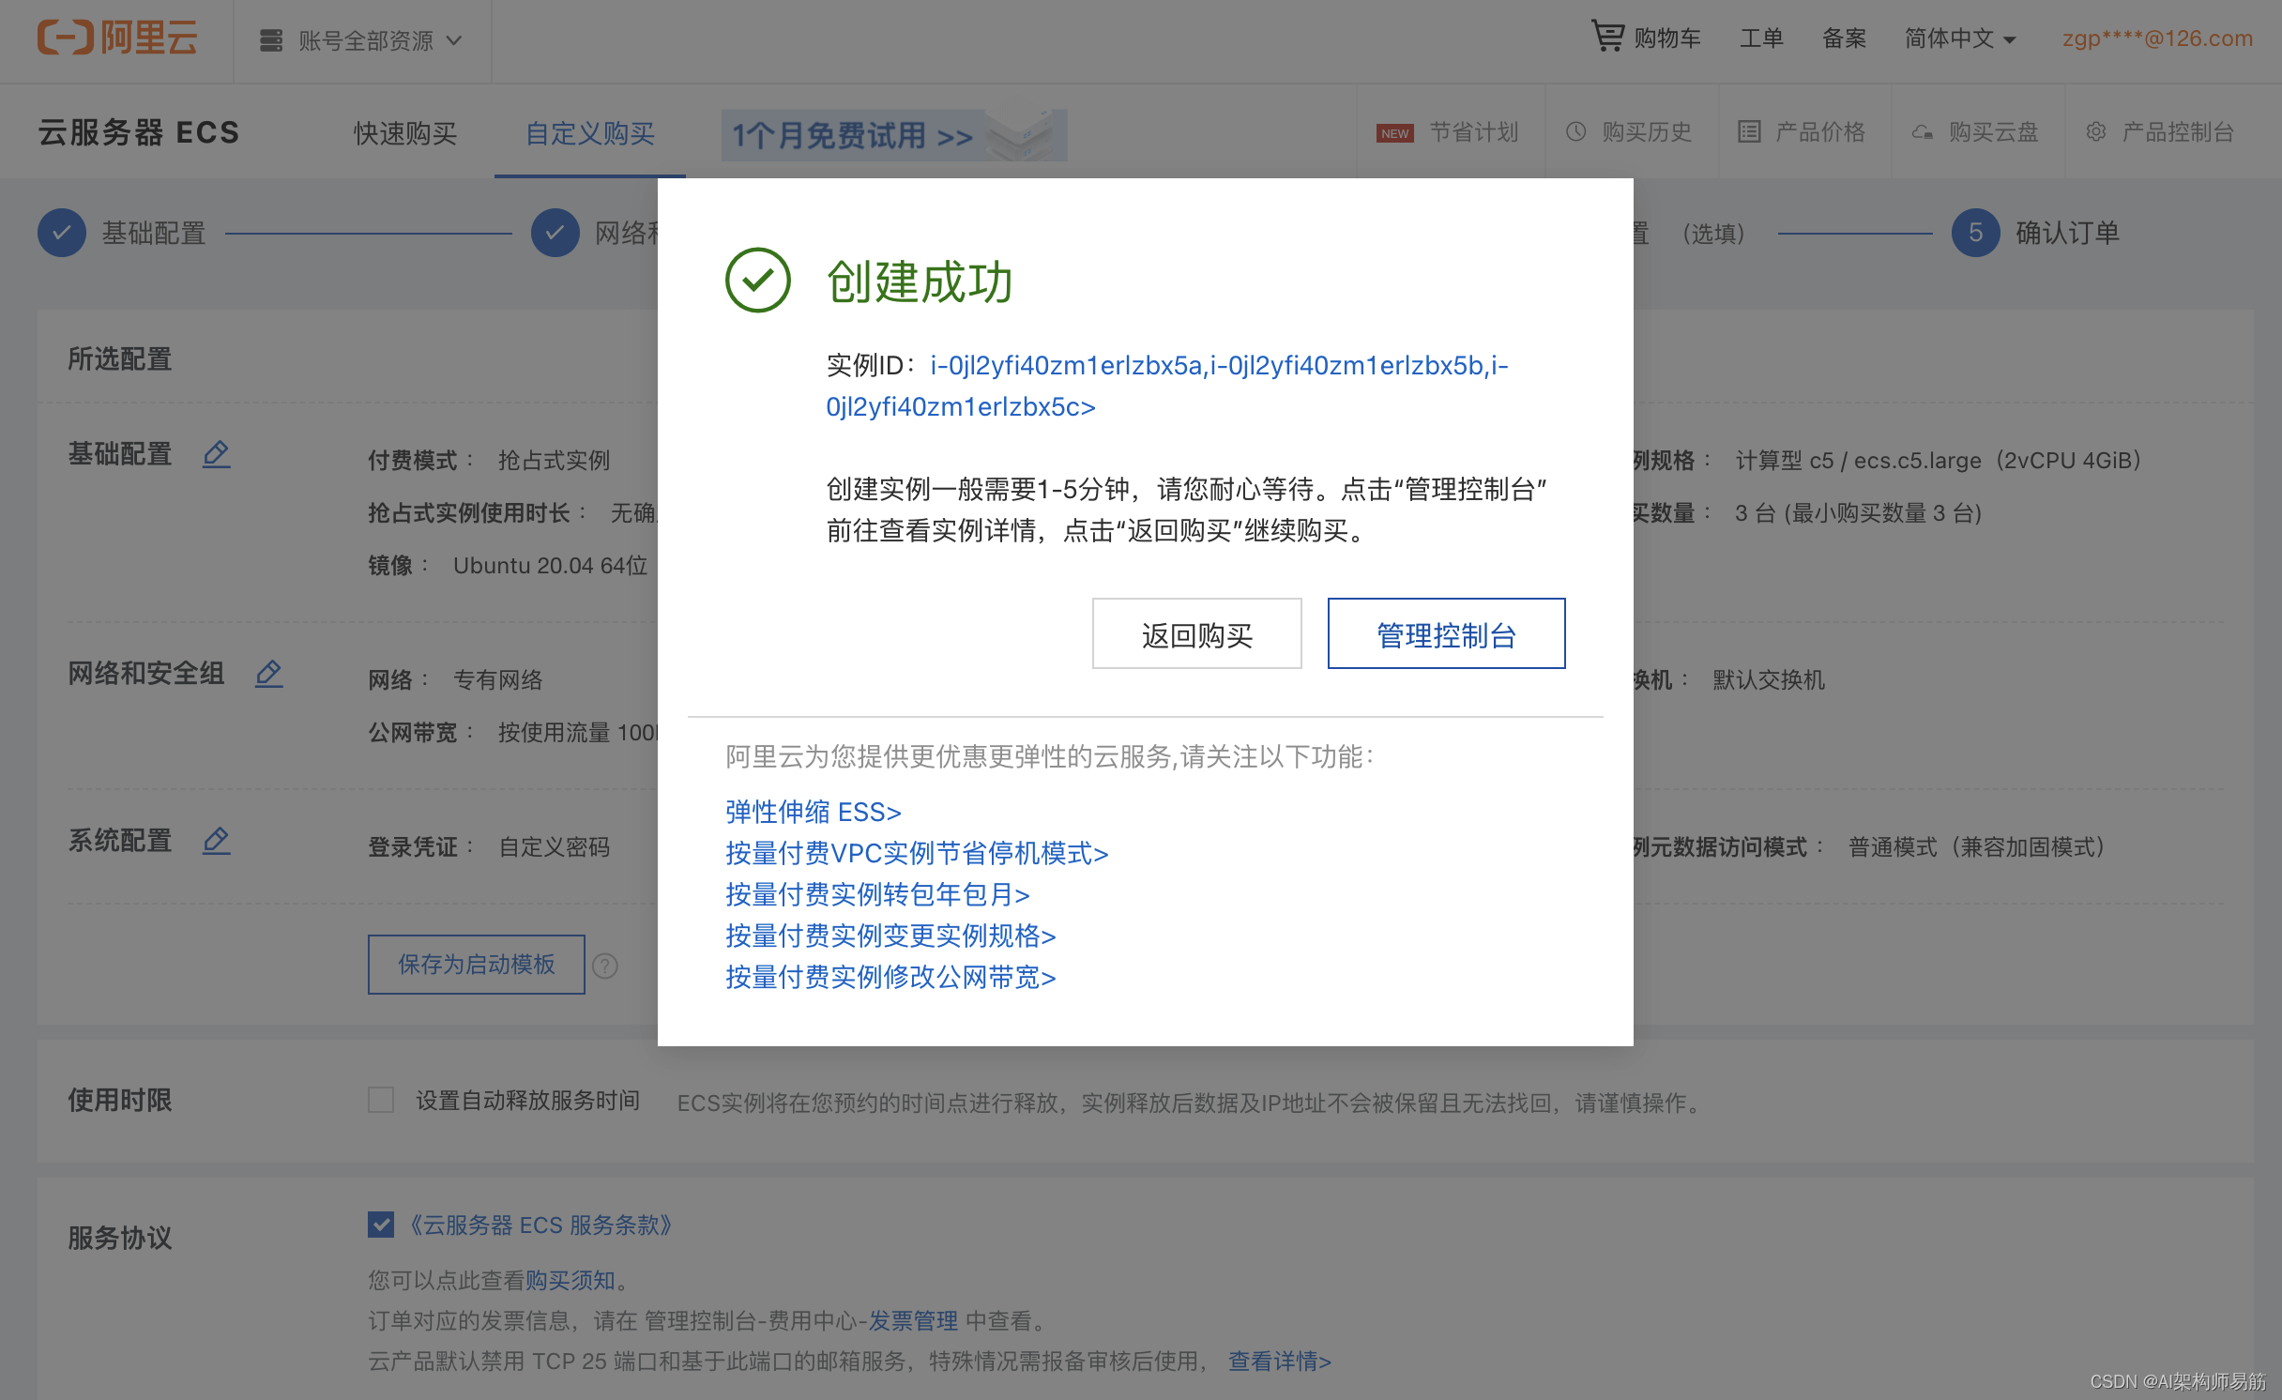Click the 所选配置 section heading
The width and height of the screenshot is (2282, 1400).
tap(119, 358)
